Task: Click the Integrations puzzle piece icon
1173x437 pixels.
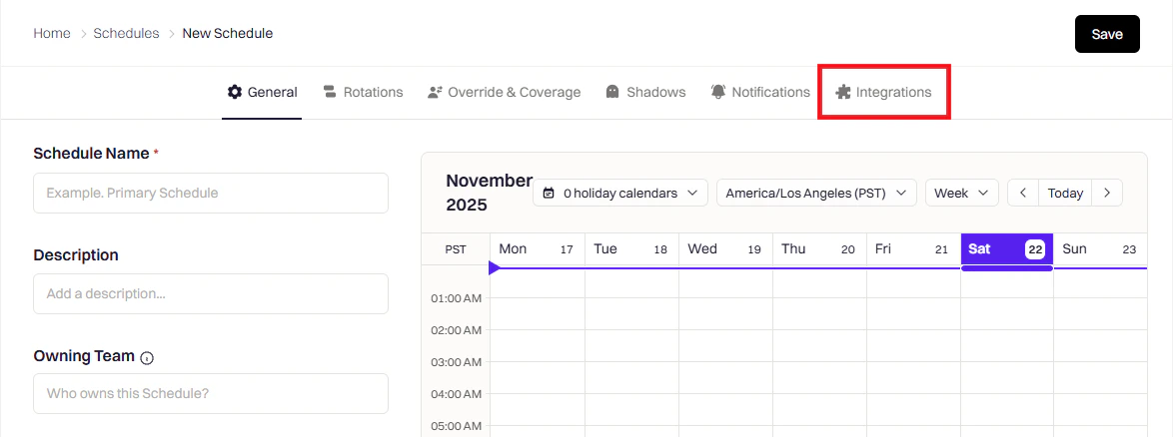Action: click(843, 92)
